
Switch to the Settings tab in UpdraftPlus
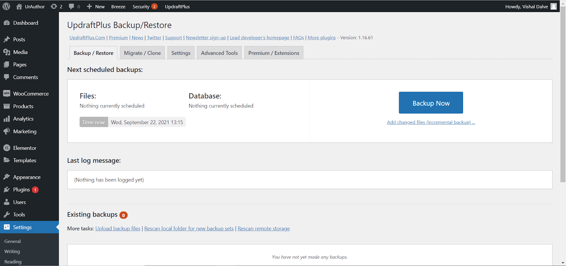click(181, 53)
